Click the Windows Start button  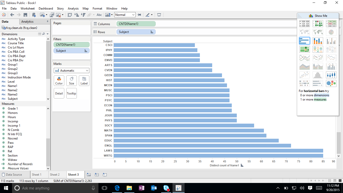[x=6, y=188]
